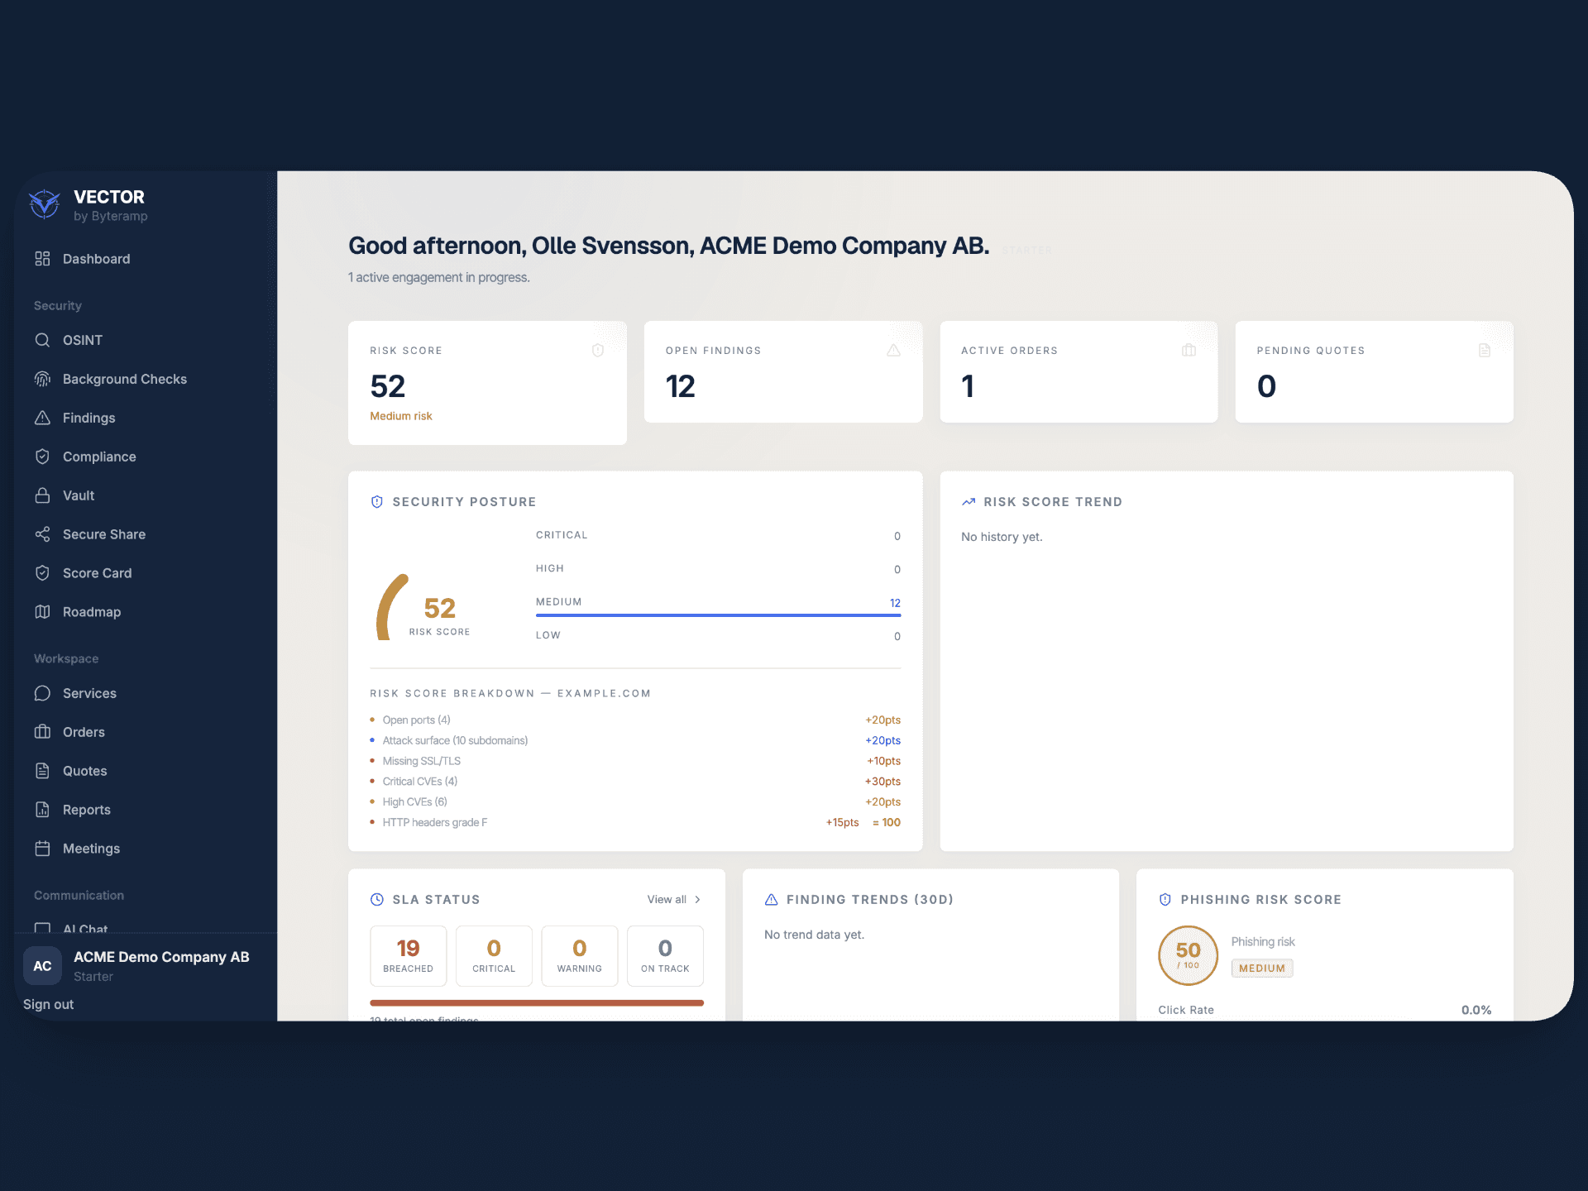Click the Risk Score Trend arrow icon
The image size is (1588, 1191).
969,502
